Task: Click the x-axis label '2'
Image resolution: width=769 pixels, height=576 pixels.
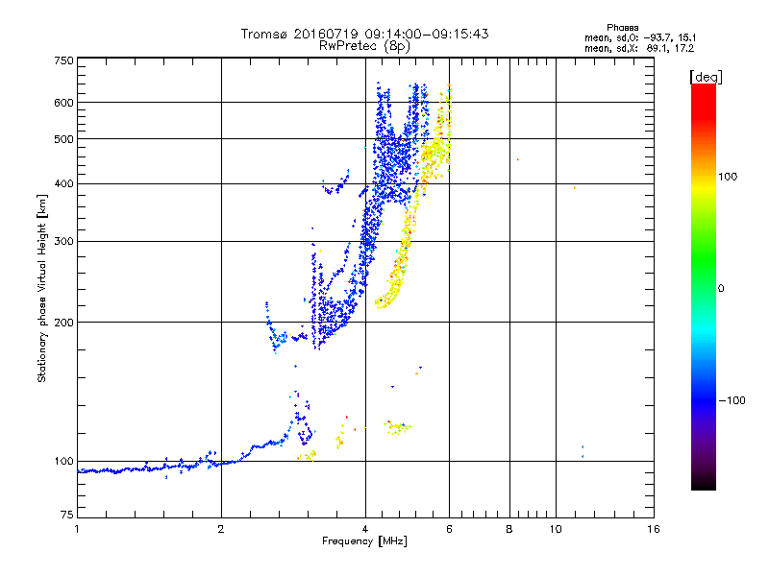Action: pyautogui.click(x=221, y=529)
